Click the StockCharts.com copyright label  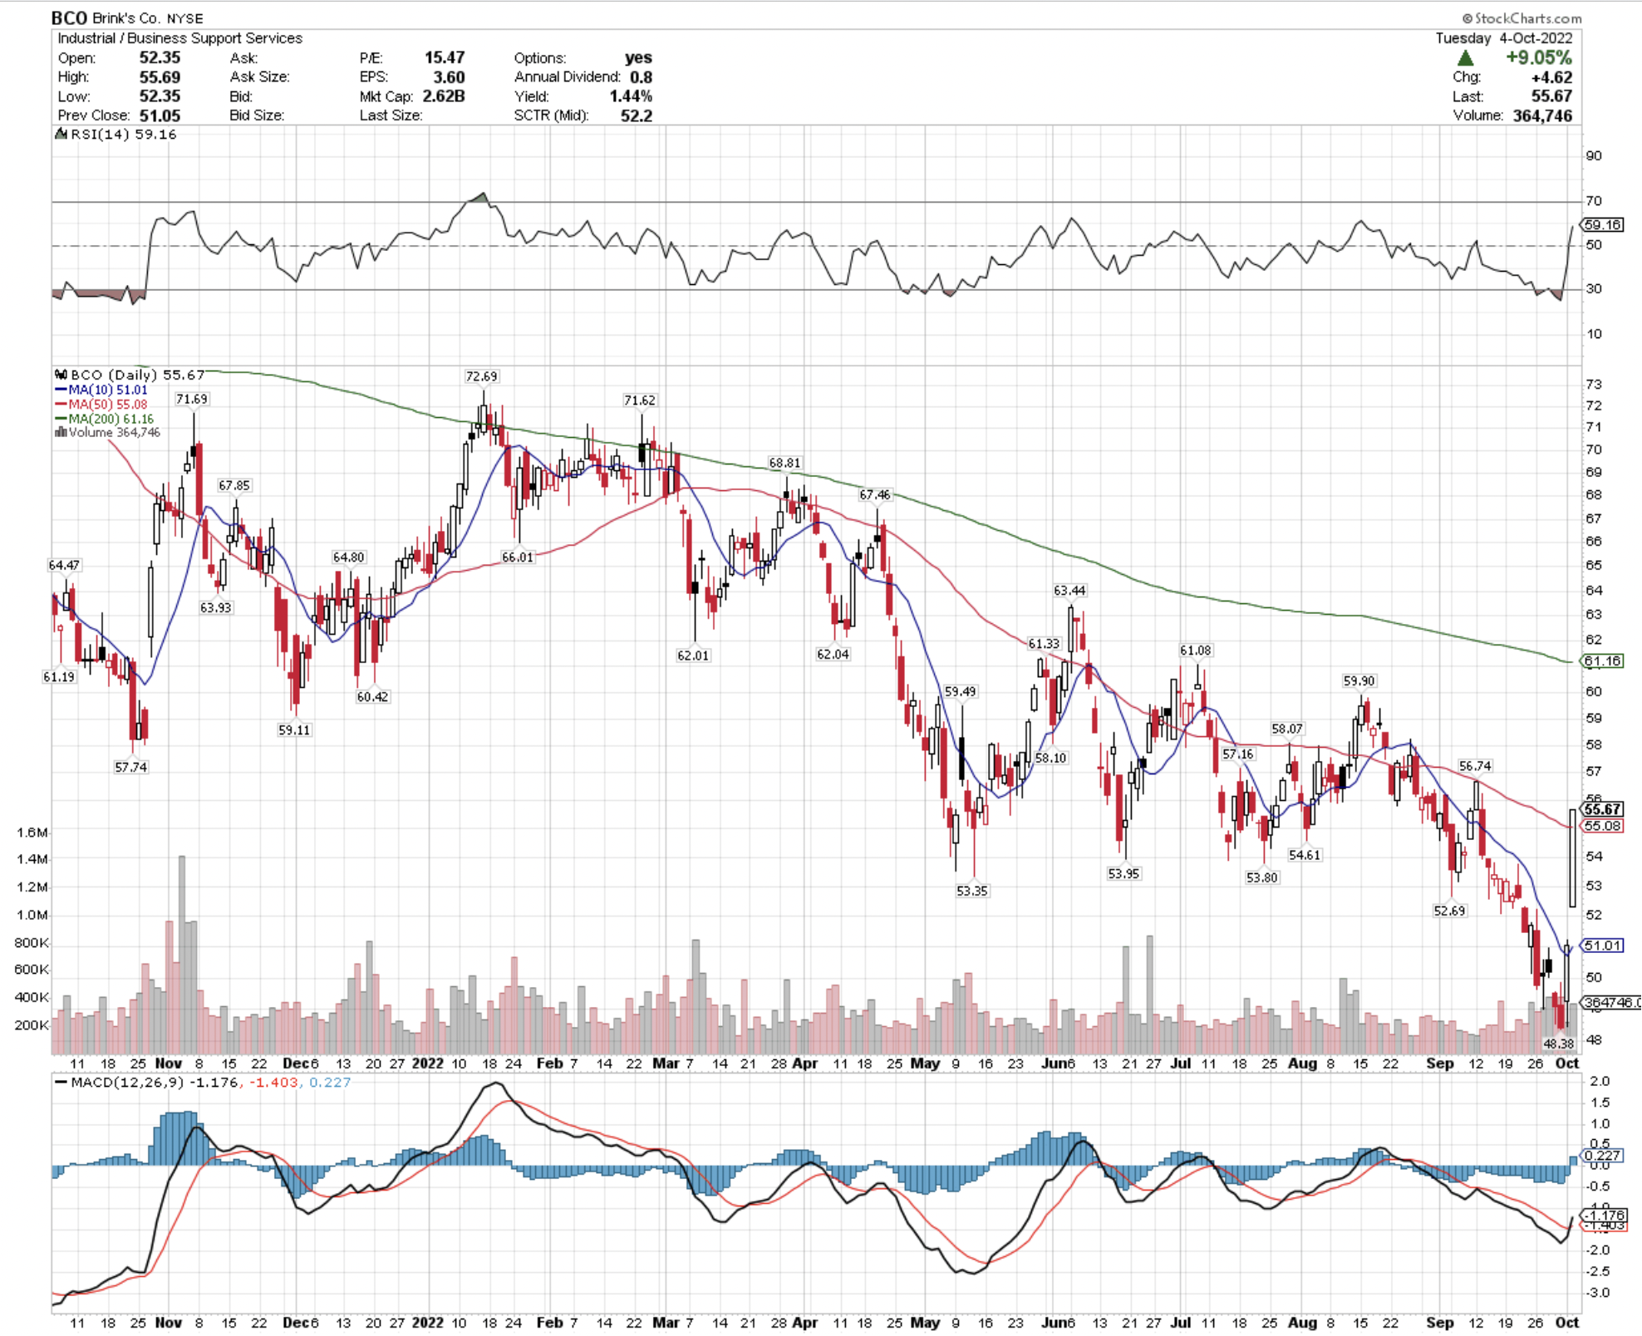pyautogui.click(x=1522, y=17)
